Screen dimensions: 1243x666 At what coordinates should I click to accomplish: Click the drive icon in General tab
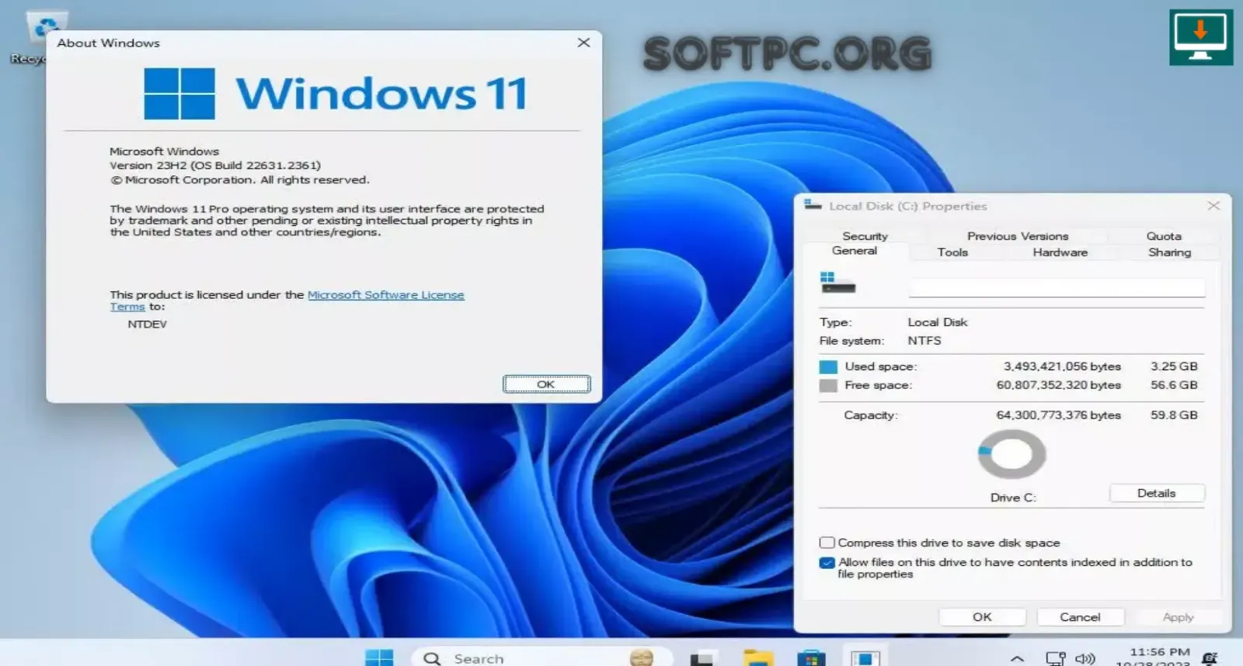point(837,283)
